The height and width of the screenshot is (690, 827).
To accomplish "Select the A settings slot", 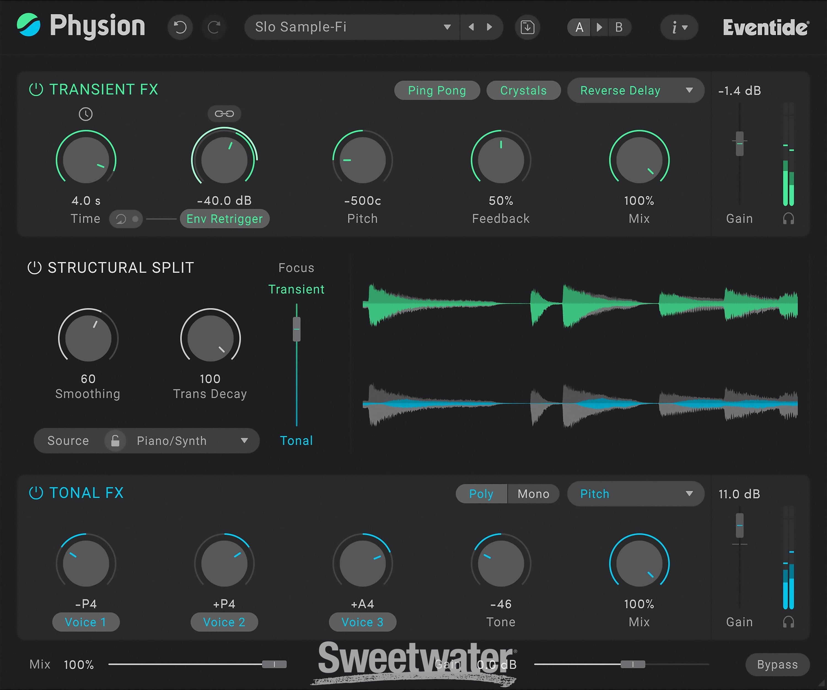I will click(579, 27).
